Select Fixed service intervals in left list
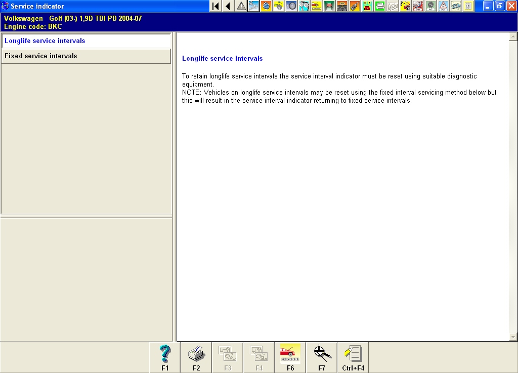This screenshot has height=373, width=518. tap(86, 56)
